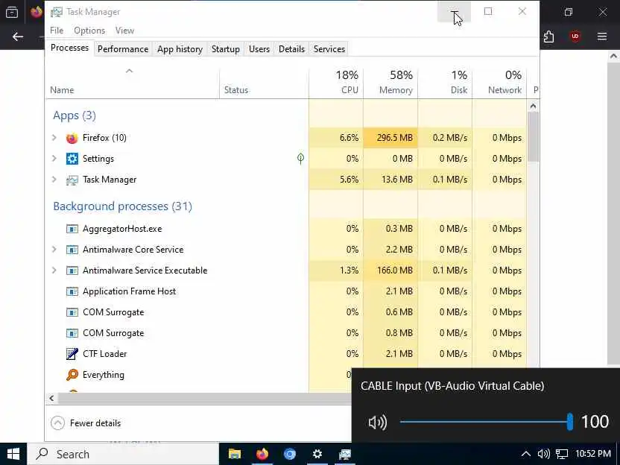This screenshot has height=465, width=620.
Task: Click the Background processes (31) heading
Action: [122, 206]
